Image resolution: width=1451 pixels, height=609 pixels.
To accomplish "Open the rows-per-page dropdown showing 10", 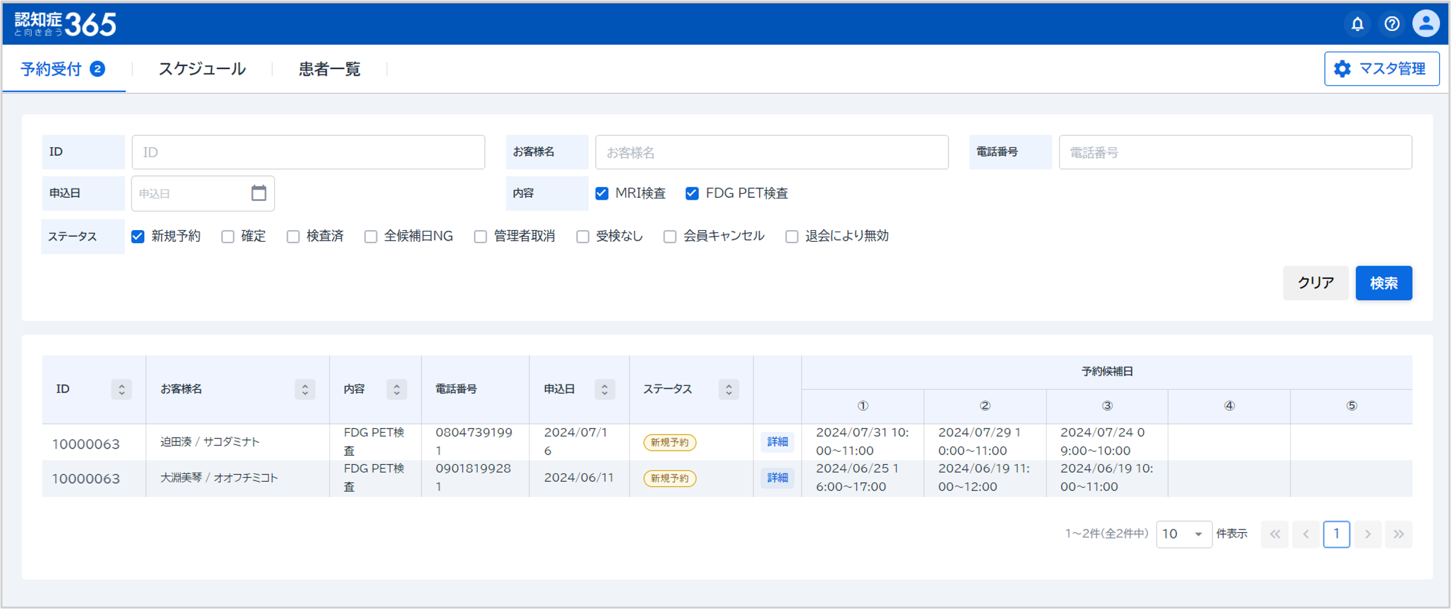I will (x=1183, y=534).
